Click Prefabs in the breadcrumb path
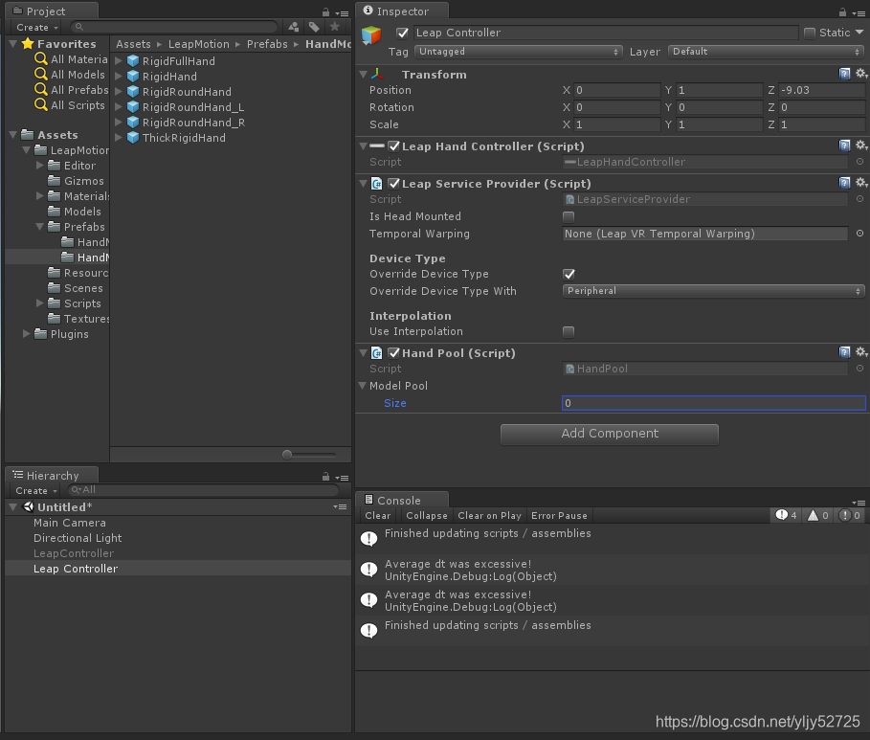The height and width of the screenshot is (740, 870). pos(267,44)
